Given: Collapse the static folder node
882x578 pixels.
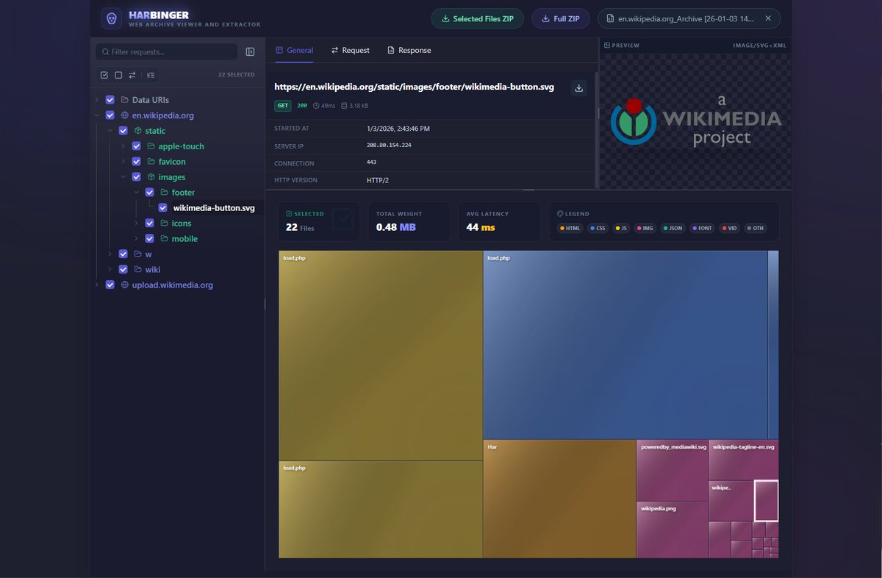Looking at the screenshot, I should tap(110, 131).
